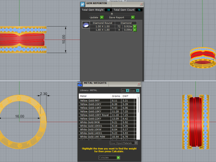Click the green Save Report arrow icon

click(133, 18)
